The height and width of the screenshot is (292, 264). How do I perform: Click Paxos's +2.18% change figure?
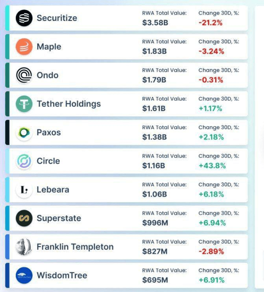pos(211,137)
